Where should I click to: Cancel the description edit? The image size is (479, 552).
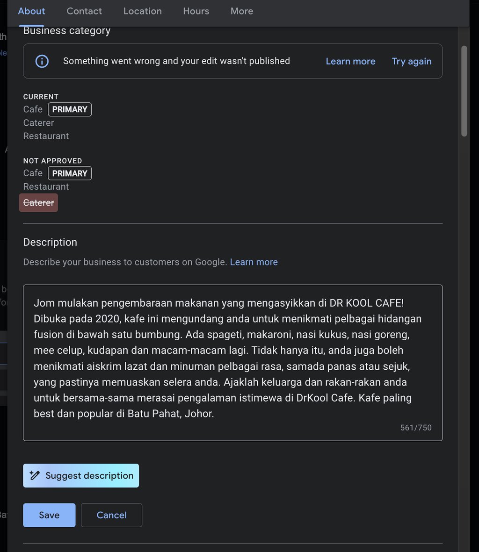[111, 515]
